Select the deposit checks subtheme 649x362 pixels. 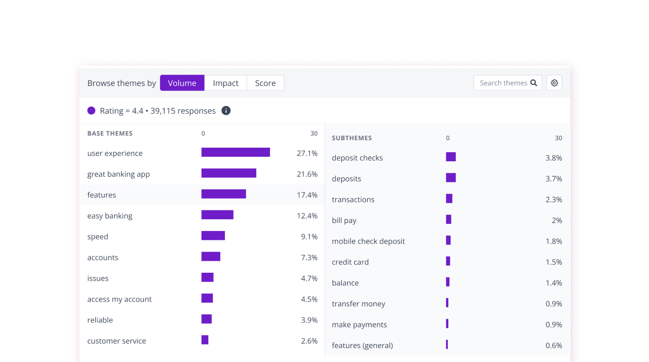point(357,157)
